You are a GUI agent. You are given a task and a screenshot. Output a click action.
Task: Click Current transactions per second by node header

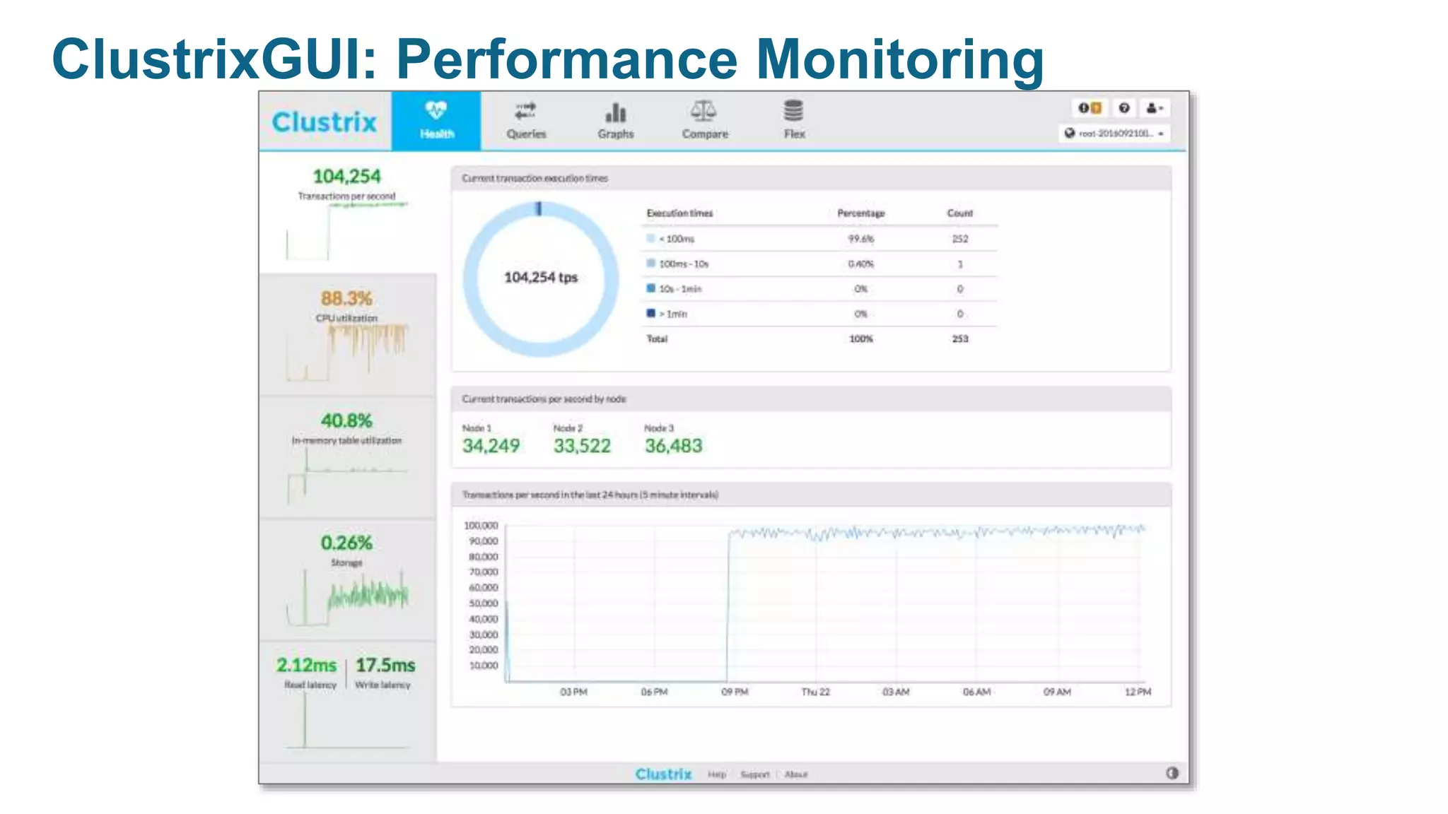click(x=811, y=399)
